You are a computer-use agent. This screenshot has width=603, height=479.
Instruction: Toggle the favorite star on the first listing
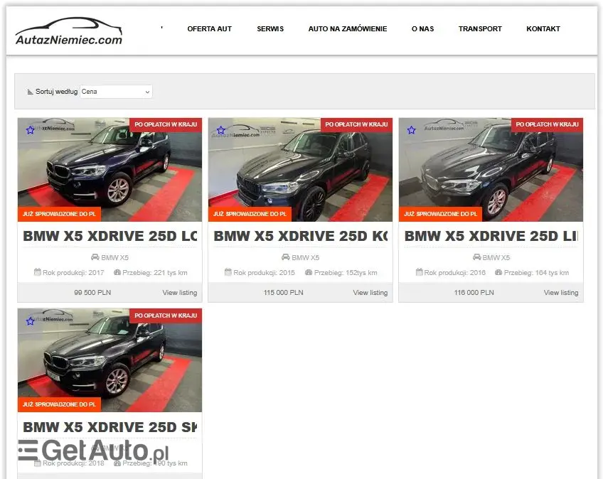coord(30,130)
